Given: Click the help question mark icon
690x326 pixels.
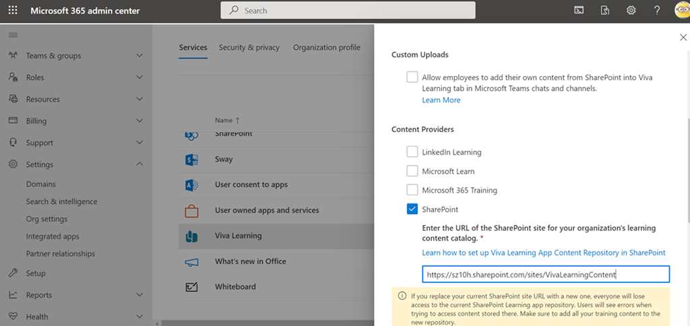Looking at the screenshot, I should coord(657,10).
